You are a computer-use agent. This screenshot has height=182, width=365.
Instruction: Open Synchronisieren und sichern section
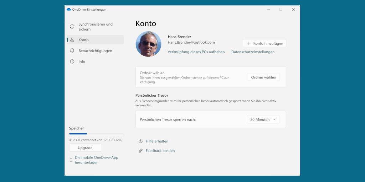95,27
